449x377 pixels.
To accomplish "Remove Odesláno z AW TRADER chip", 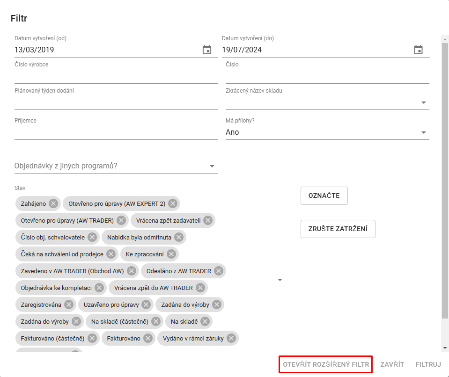I will point(219,271).
